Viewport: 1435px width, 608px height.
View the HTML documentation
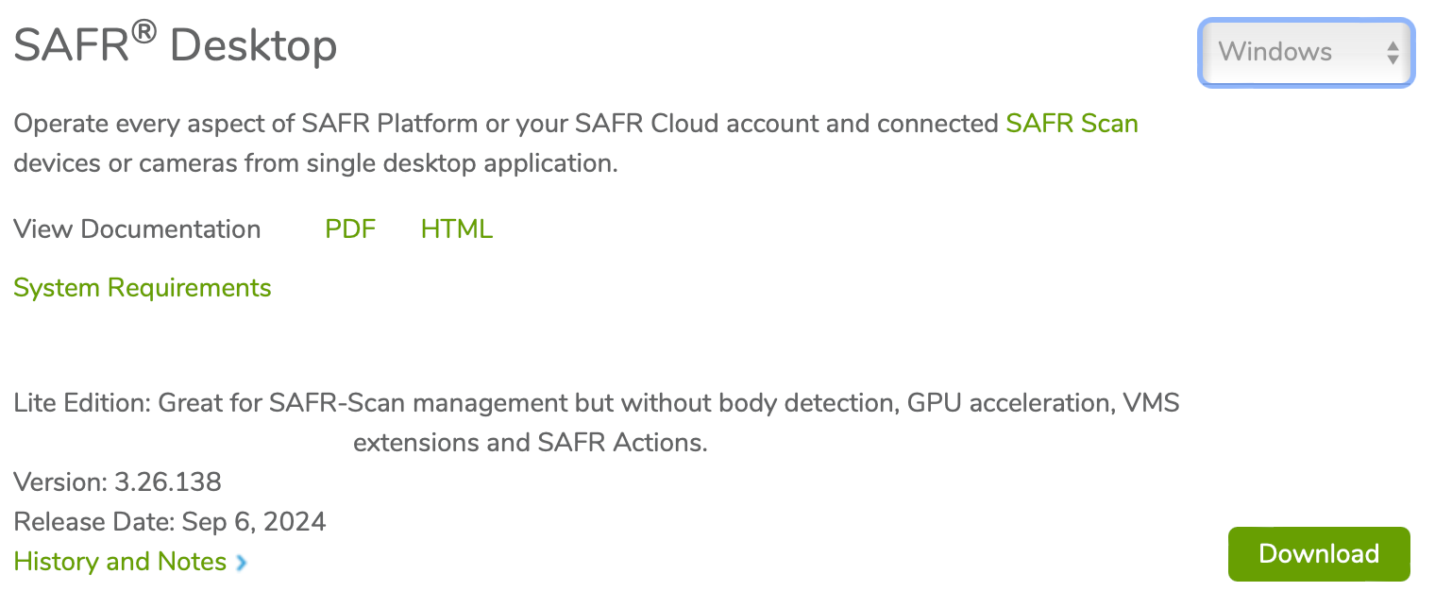(x=457, y=229)
